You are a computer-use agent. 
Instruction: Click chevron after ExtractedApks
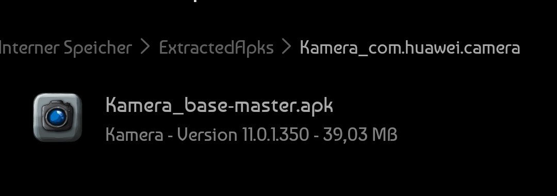pyautogui.click(x=287, y=47)
